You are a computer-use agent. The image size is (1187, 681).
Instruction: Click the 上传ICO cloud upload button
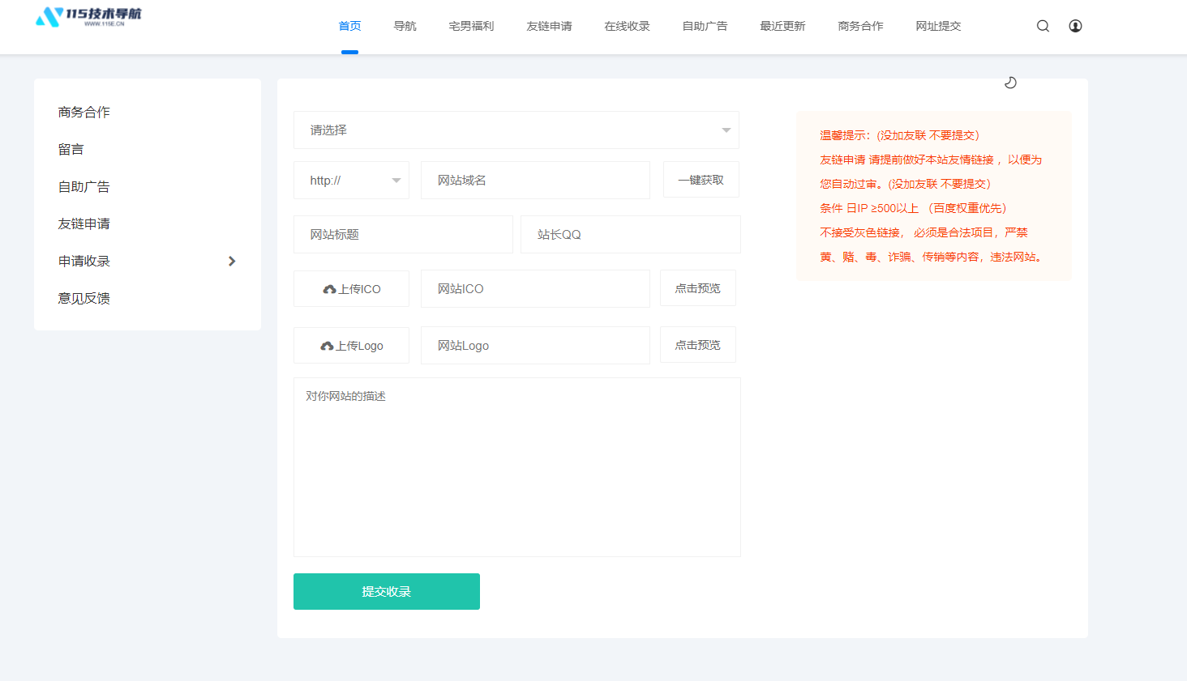click(x=351, y=289)
